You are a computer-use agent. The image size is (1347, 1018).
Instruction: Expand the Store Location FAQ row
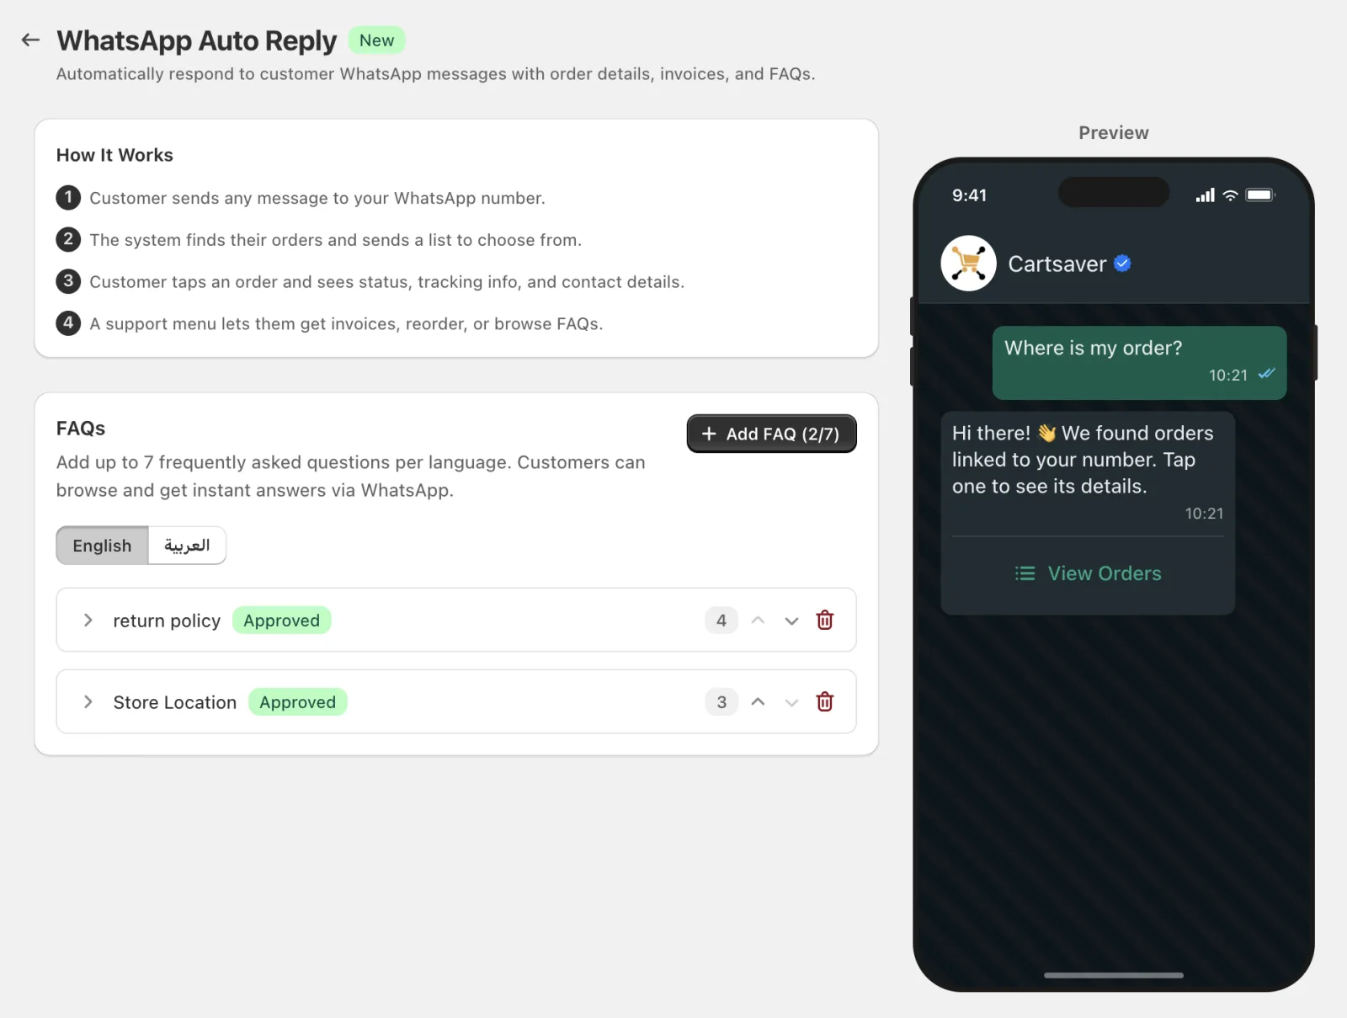tap(88, 702)
